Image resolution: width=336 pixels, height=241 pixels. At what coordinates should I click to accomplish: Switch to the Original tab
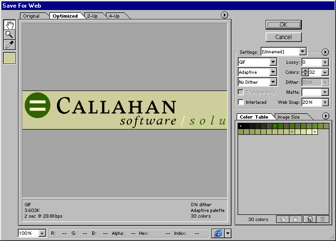pos(31,16)
